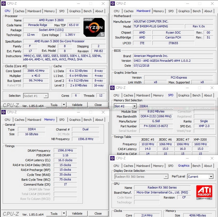Click the Max TDP value 65.0 W
This screenshot has height=217, width=218.
point(74,25)
